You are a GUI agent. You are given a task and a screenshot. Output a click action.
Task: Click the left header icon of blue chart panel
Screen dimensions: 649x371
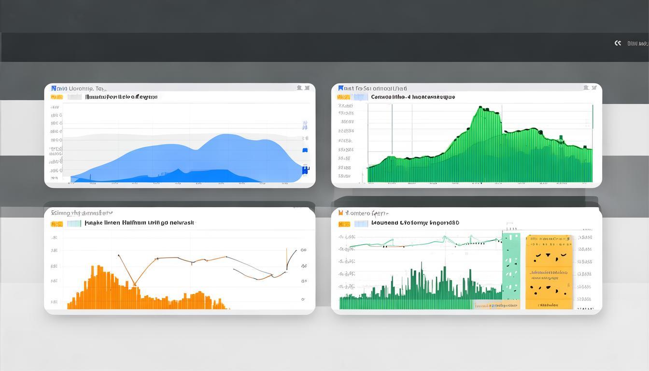[x=299, y=88]
